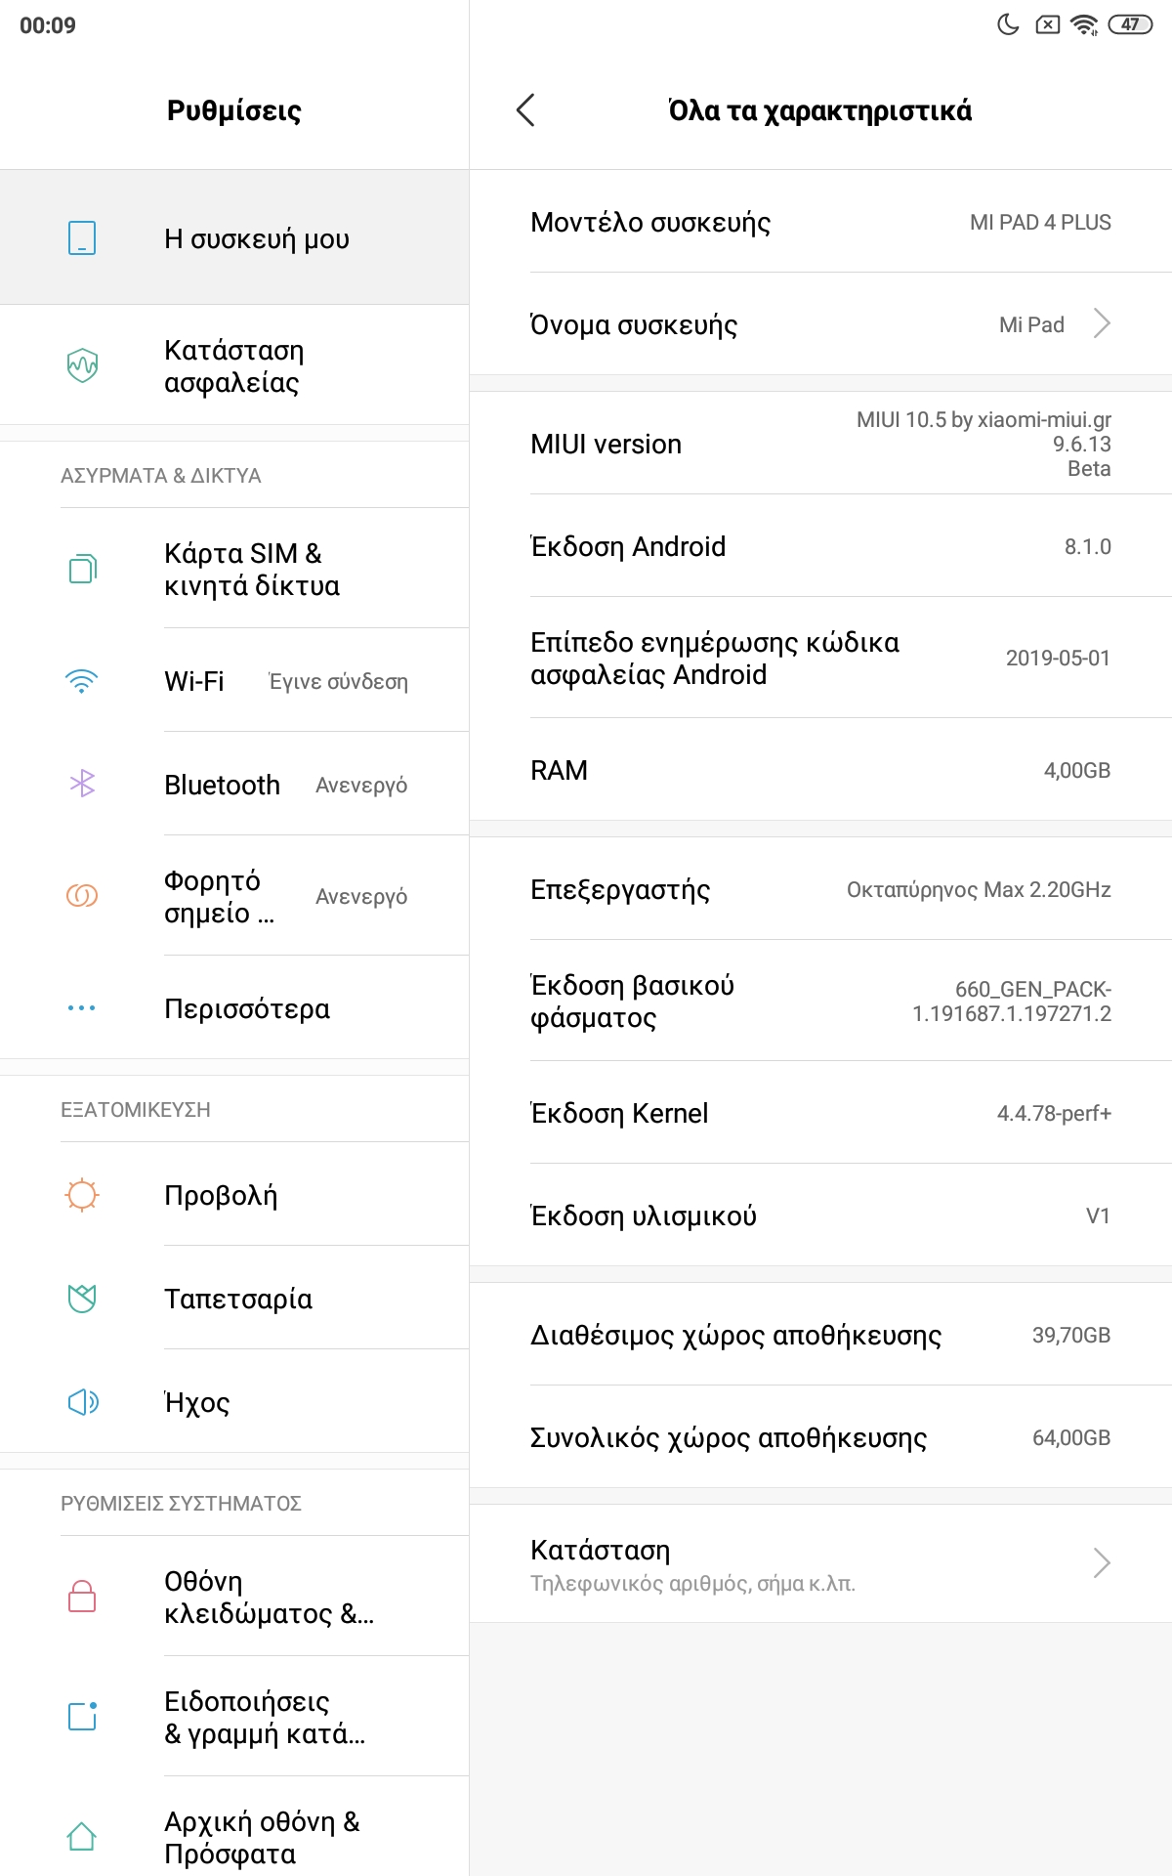
Task: Click battery indicator in status bar
Action: point(1130,25)
